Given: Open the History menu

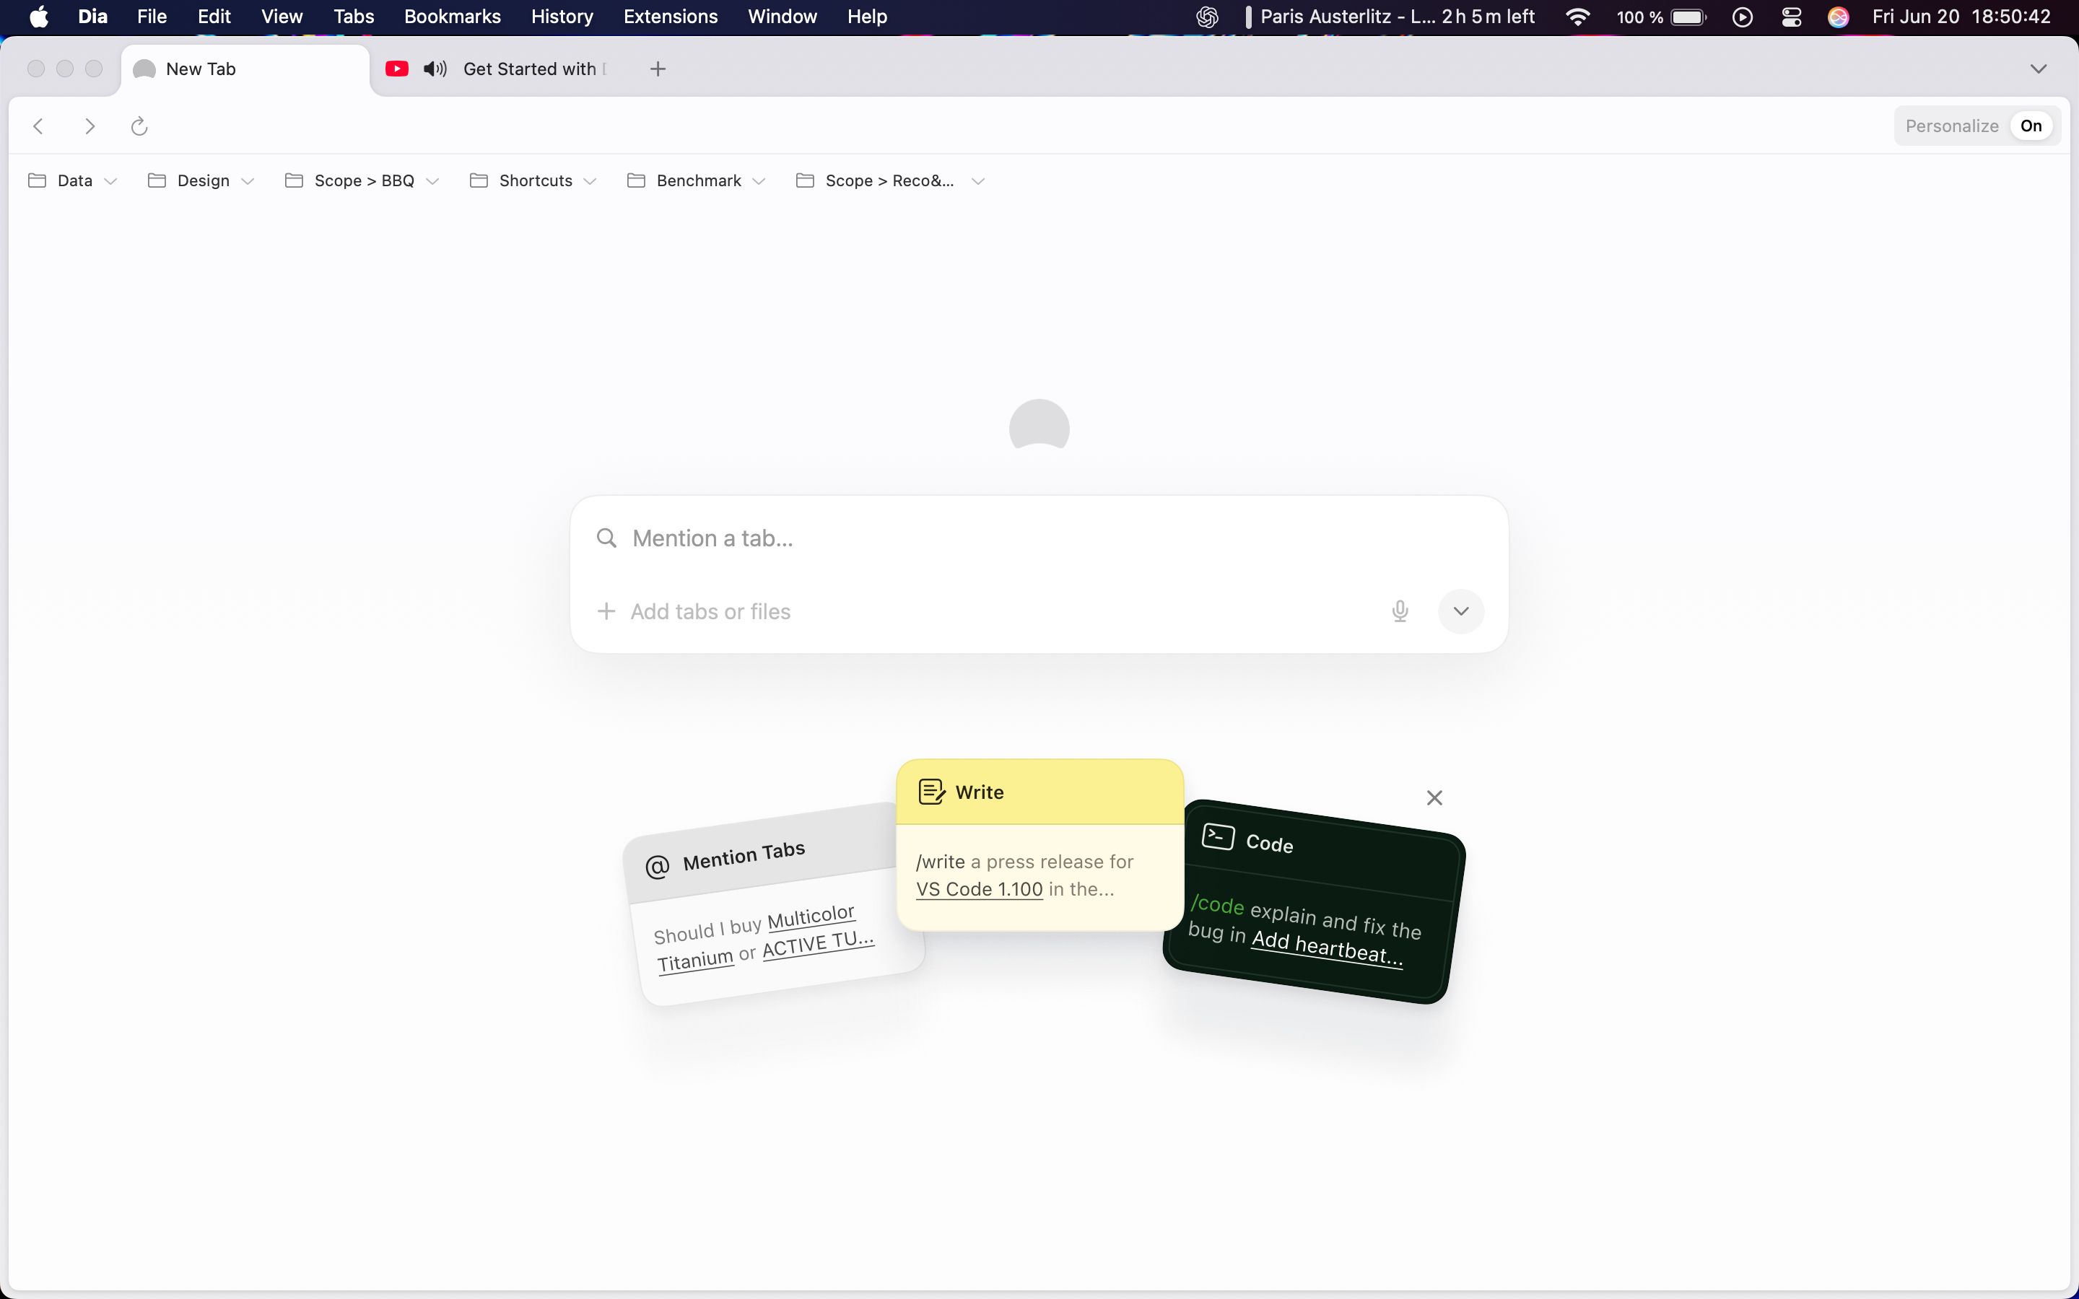Looking at the screenshot, I should [x=562, y=17].
